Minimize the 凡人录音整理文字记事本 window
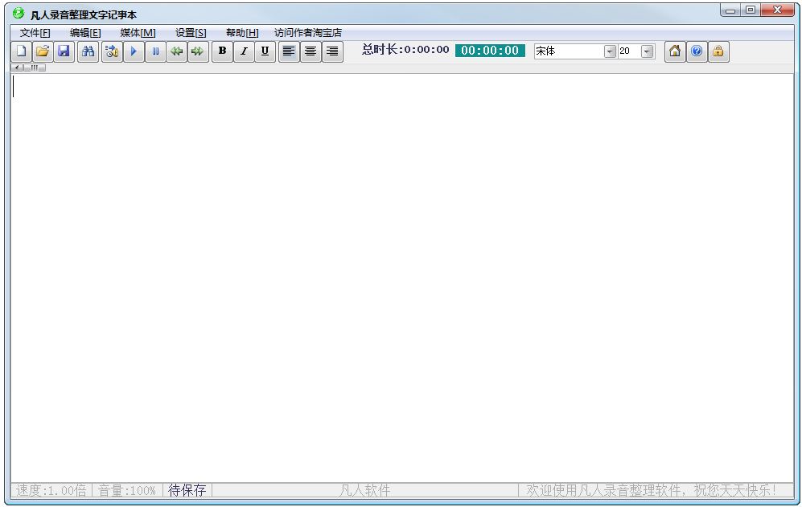This screenshot has width=802, height=507. (730, 10)
